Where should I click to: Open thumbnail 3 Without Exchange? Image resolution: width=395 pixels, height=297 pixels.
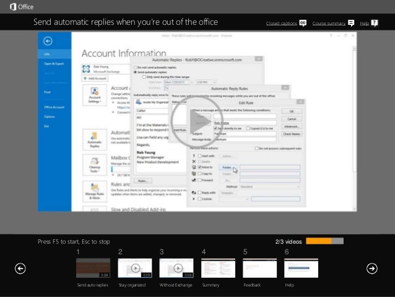pyautogui.click(x=176, y=268)
